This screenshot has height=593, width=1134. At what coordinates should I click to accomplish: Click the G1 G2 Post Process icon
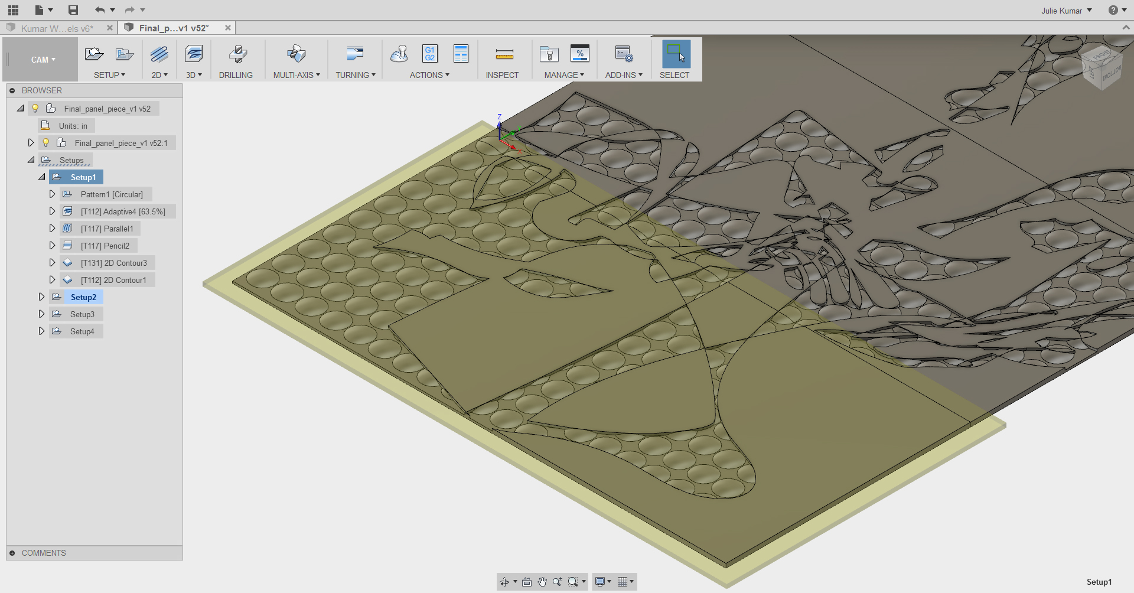430,54
